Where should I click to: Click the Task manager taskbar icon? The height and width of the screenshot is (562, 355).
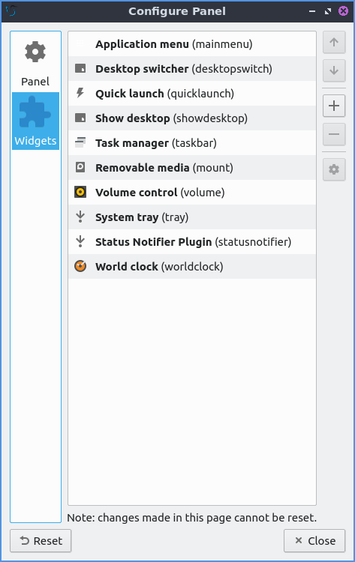tap(80, 142)
